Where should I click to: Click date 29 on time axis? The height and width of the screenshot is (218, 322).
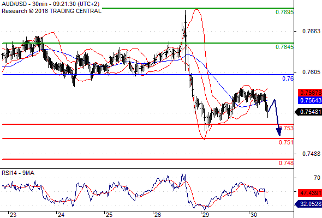pyautogui.click(x=206, y=215)
